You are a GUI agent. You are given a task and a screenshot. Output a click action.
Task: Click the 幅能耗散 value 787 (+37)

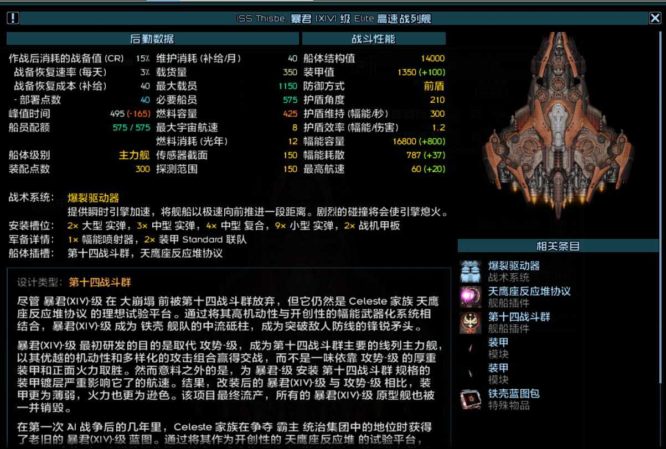(x=426, y=155)
